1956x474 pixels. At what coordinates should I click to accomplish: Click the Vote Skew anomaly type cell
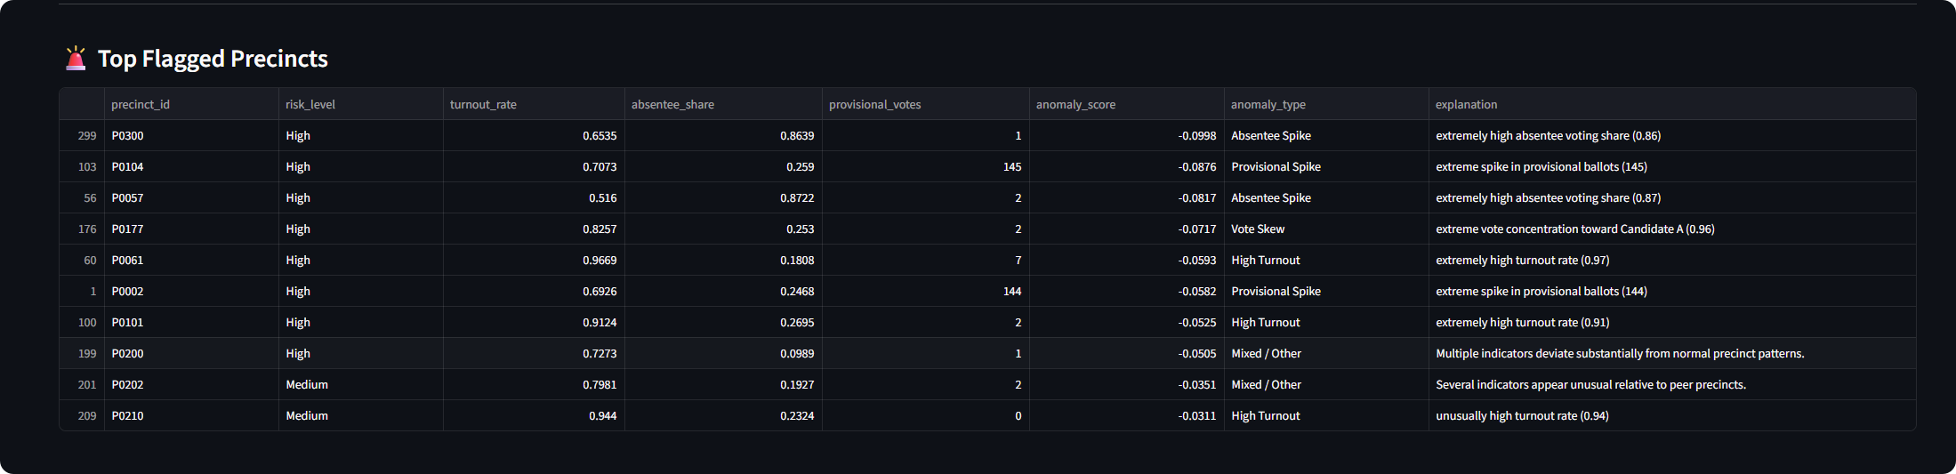click(1258, 229)
